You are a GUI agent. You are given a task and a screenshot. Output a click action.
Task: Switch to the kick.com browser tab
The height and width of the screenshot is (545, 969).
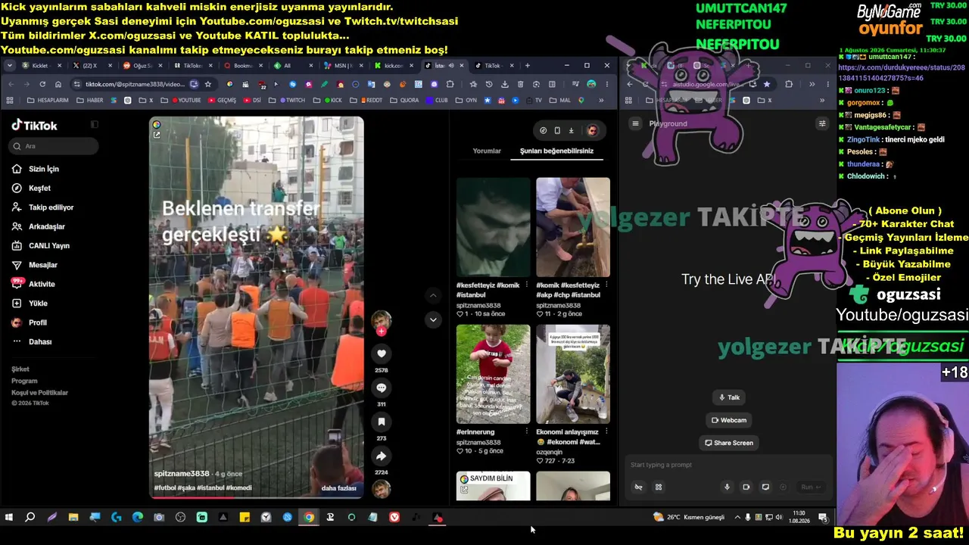[x=394, y=66]
